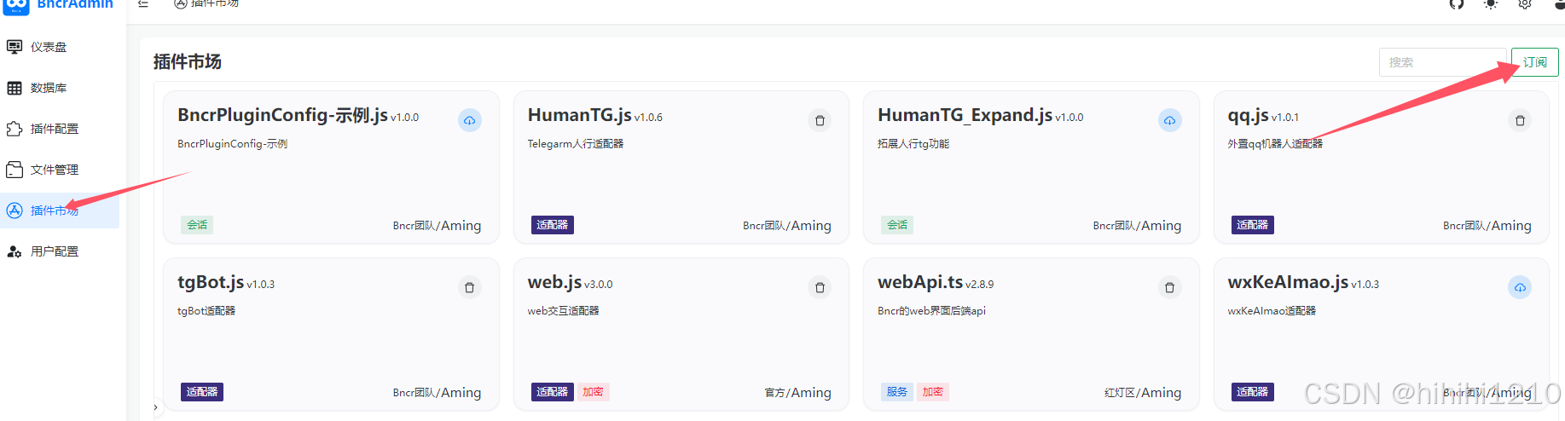Image resolution: width=1565 pixels, height=421 pixels.
Task: Delete webApi.ts with trash icon
Action: coord(1170,287)
